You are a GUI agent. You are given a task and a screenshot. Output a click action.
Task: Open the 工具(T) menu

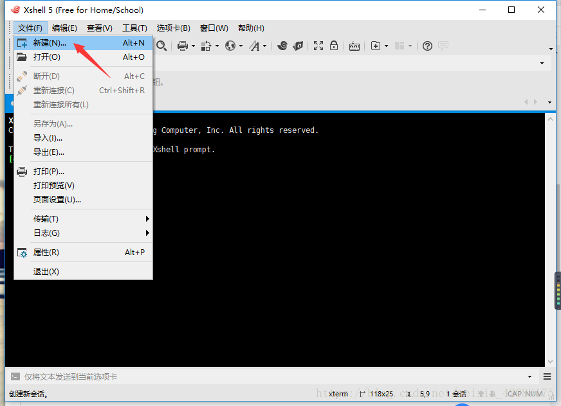pos(134,28)
